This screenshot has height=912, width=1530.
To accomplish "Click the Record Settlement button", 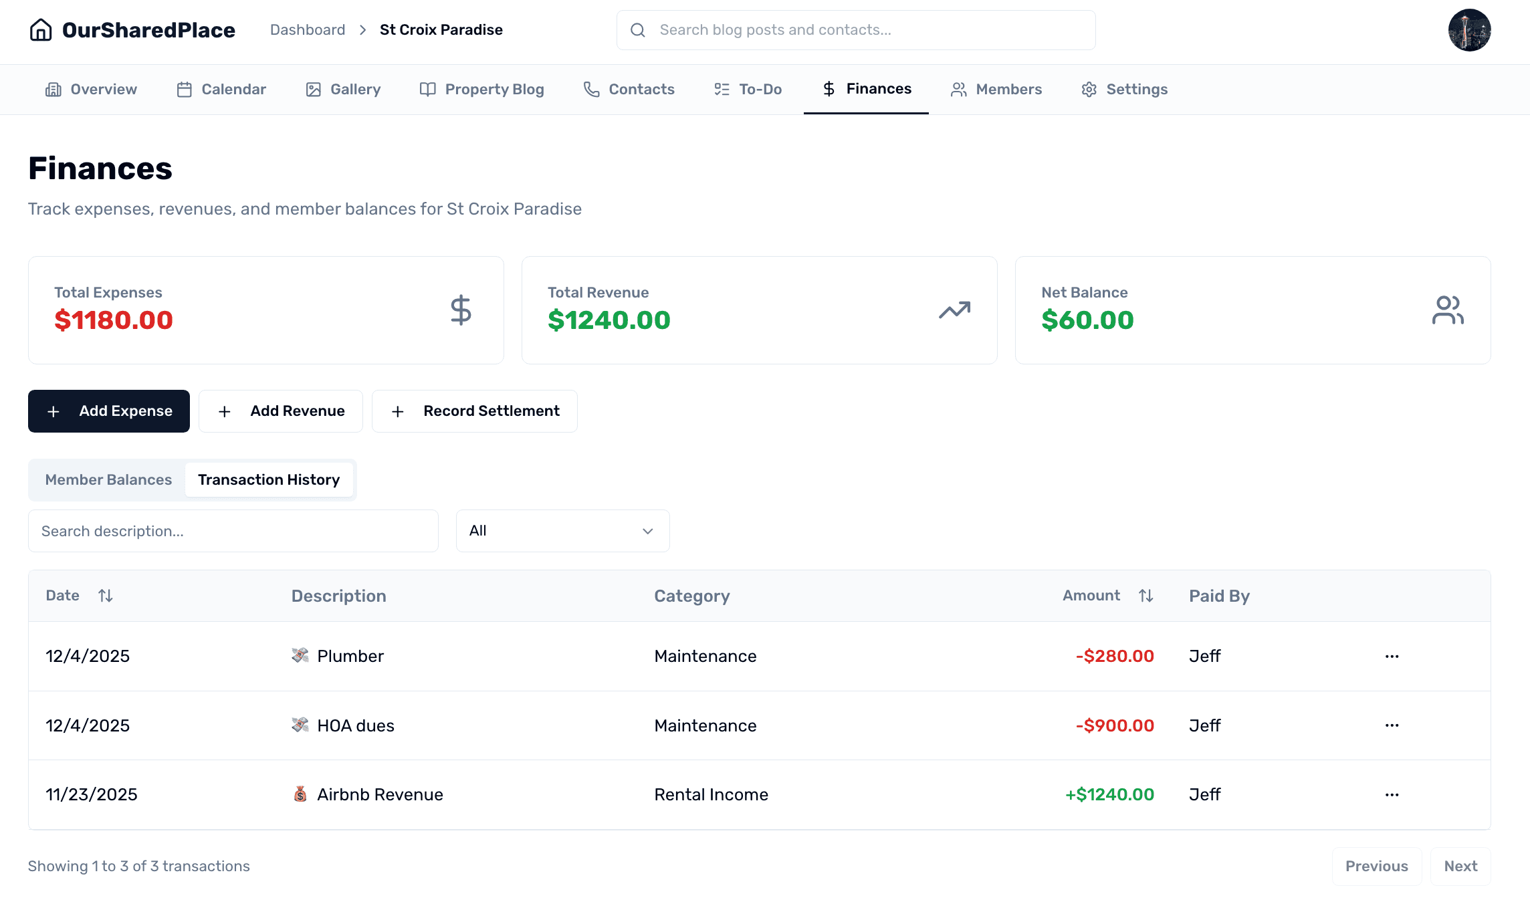I will coord(474,411).
